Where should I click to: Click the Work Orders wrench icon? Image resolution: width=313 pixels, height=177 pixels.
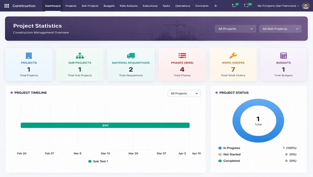coord(233,55)
